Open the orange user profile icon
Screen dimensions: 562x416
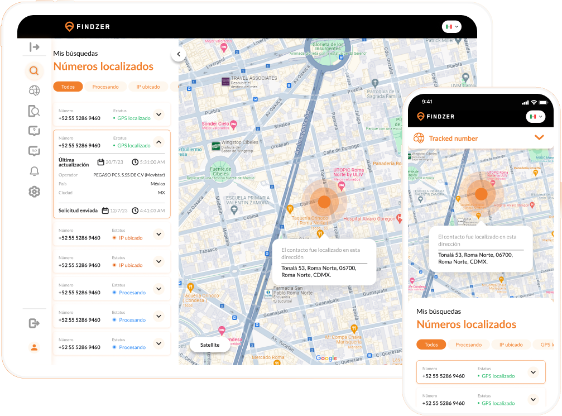coord(34,347)
